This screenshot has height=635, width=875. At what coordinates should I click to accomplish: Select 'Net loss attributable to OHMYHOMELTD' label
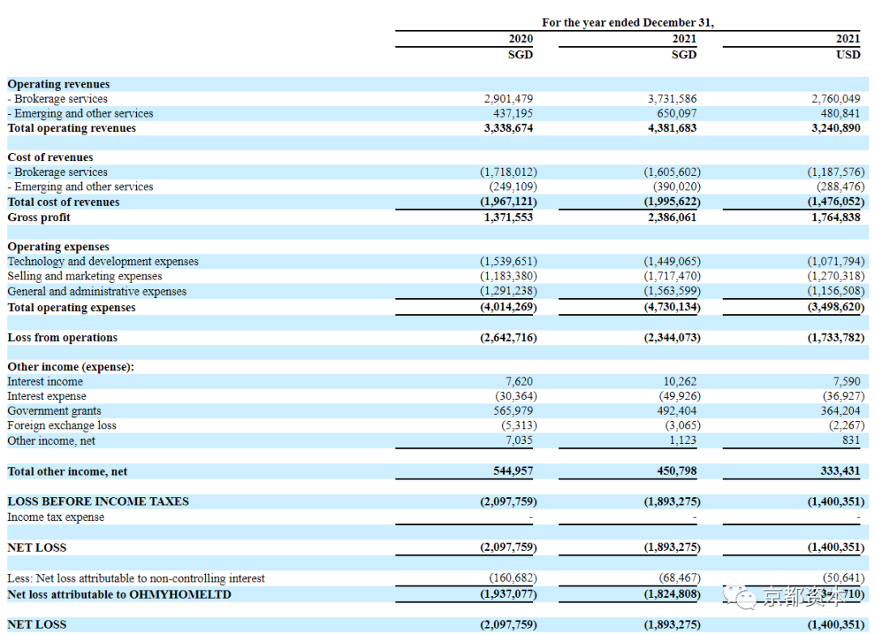(119, 595)
